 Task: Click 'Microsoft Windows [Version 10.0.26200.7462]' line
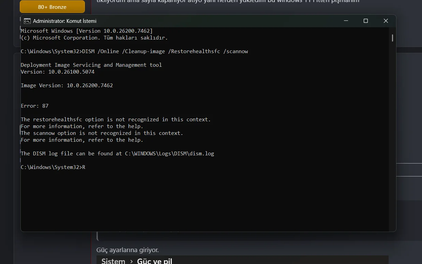click(87, 31)
